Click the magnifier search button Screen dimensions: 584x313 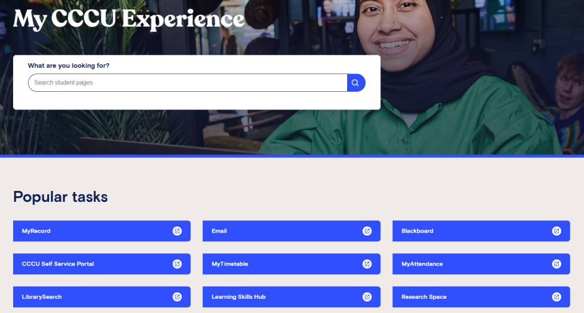click(x=356, y=83)
